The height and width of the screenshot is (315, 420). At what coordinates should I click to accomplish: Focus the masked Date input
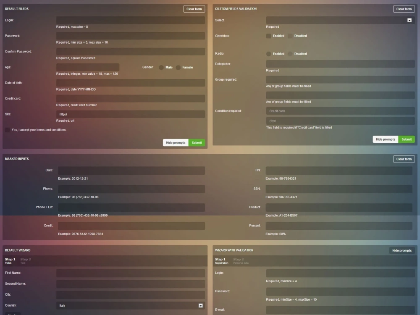(x=131, y=171)
